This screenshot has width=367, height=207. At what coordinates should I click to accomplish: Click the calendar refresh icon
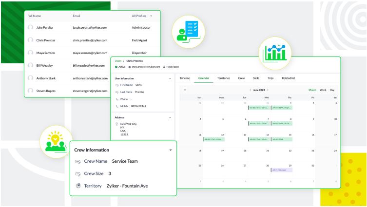coord(185,90)
